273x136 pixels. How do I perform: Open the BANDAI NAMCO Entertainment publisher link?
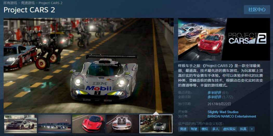tap(232, 116)
